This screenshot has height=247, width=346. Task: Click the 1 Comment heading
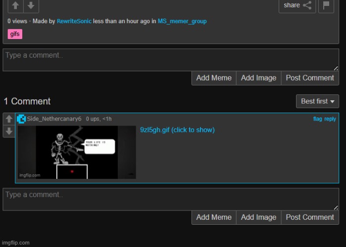coord(27,101)
